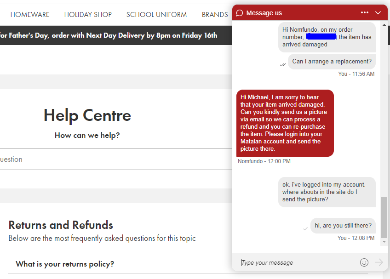Viewport: 390px width, 279px height.
Task: Click the 'You - 12:08 PM' timestamp
Action: pyautogui.click(x=356, y=238)
